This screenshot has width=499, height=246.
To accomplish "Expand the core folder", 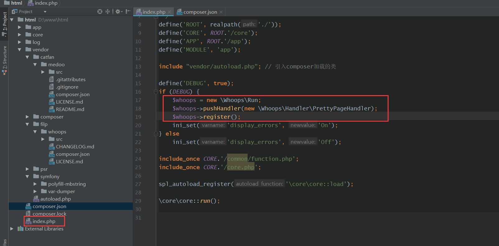I will point(20,35).
